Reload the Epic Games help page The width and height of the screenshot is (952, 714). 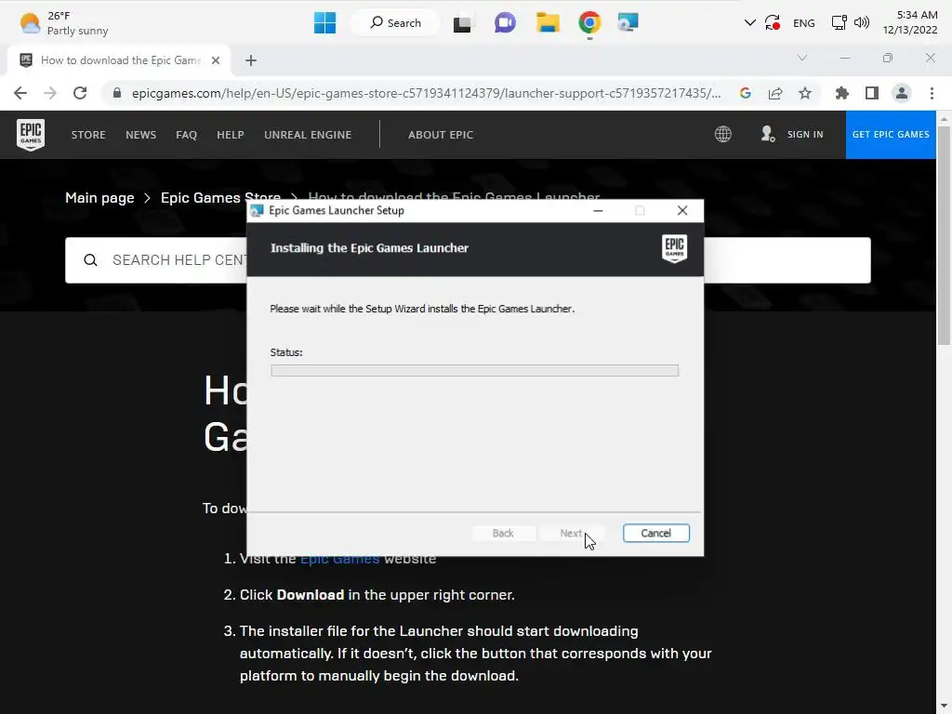tap(80, 93)
